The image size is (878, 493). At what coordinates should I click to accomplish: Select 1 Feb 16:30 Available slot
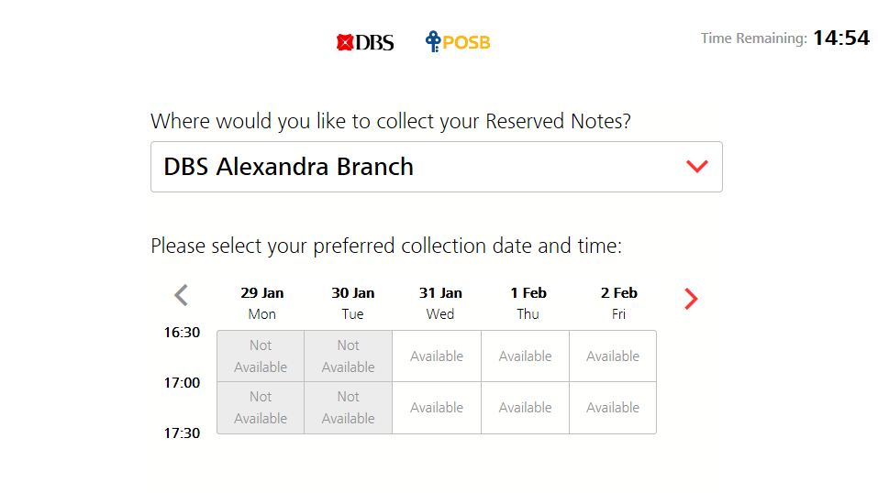pyautogui.click(x=525, y=356)
